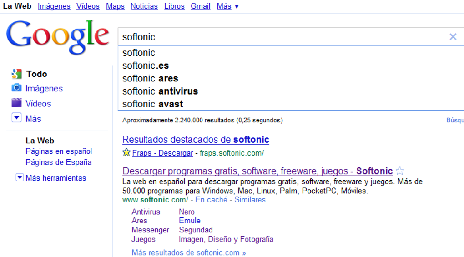
Task: Select the "softonic antivirus" suggestion
Action: pyautogui.click(x=160, y=91)
